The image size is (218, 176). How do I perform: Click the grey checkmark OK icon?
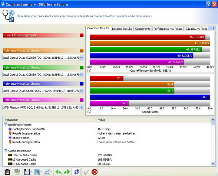87,172
